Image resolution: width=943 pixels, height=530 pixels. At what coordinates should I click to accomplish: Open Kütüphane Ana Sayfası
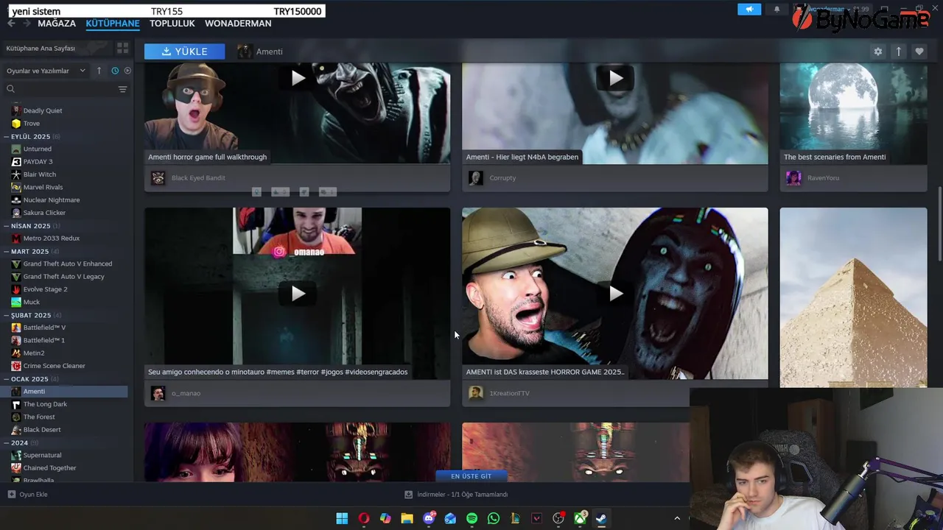(41, 48)
